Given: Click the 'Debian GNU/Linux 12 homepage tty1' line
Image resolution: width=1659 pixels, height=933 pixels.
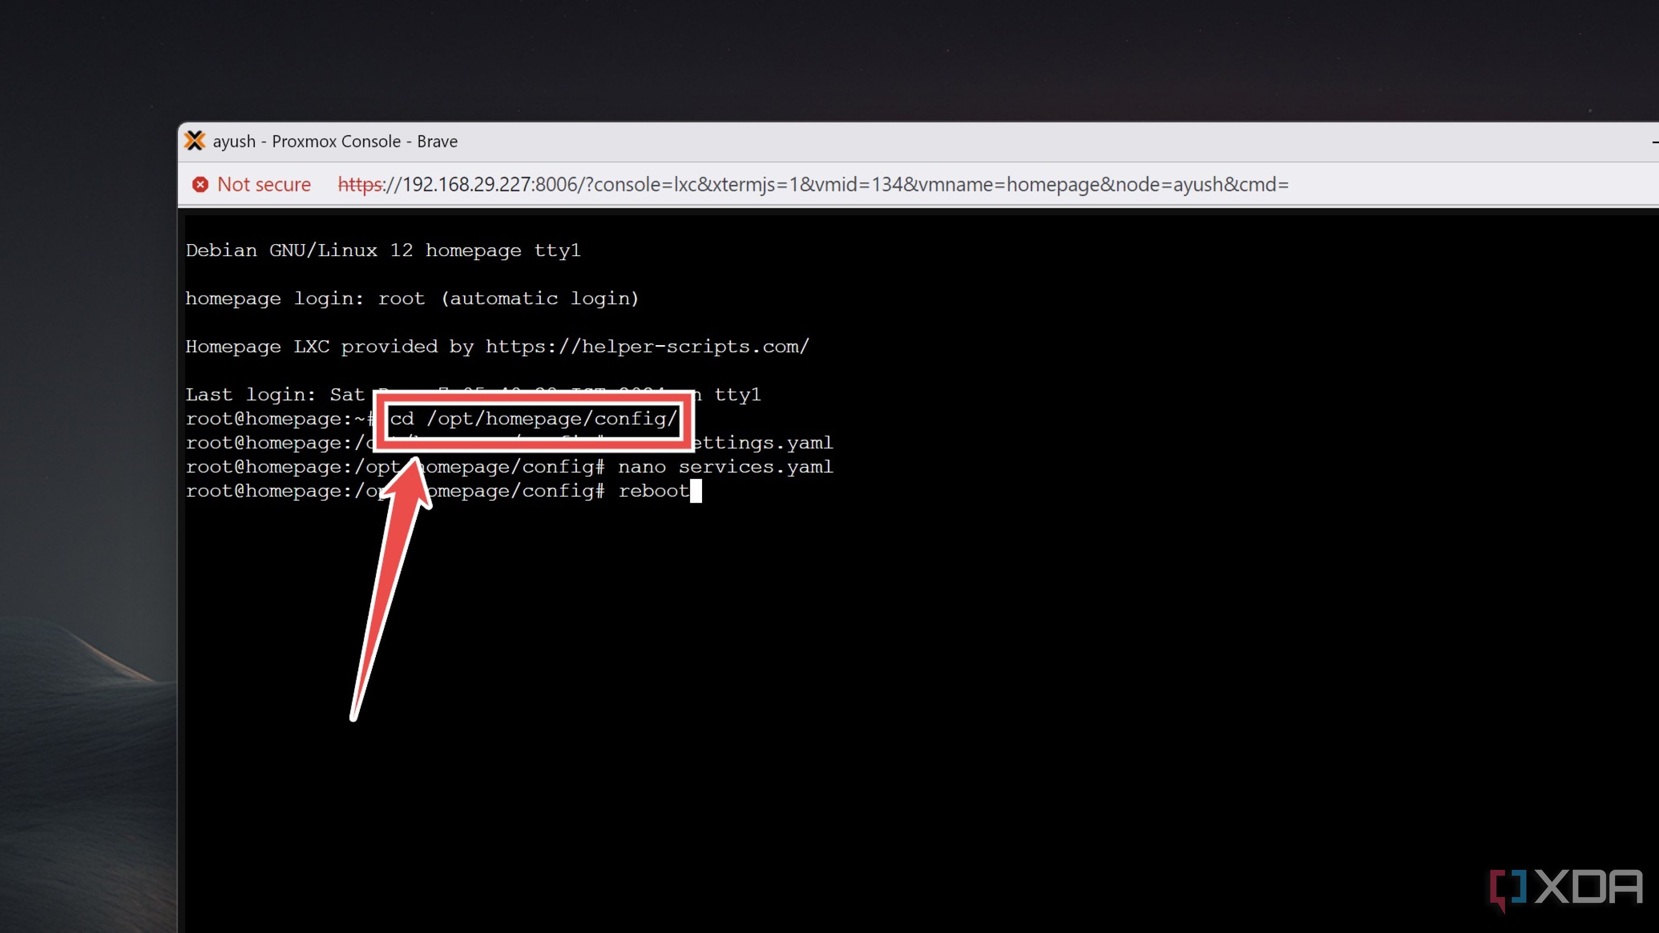Looking at the screenshot, I should (383, 251).
